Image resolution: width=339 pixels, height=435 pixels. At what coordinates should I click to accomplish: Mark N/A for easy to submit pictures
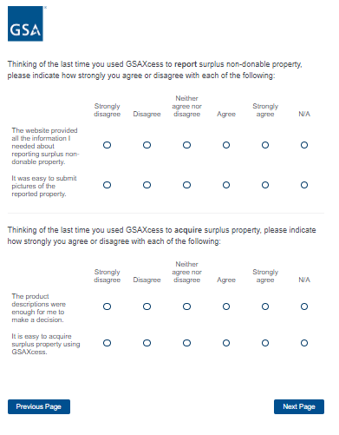pyautogui.click(x=304, y=185)
